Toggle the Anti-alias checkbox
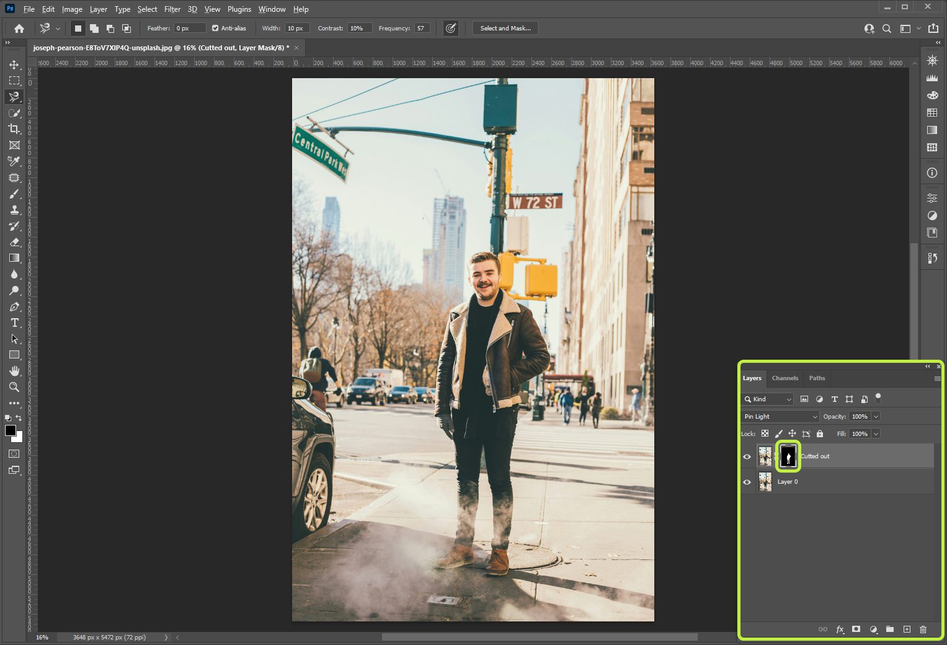 (215, 28)
